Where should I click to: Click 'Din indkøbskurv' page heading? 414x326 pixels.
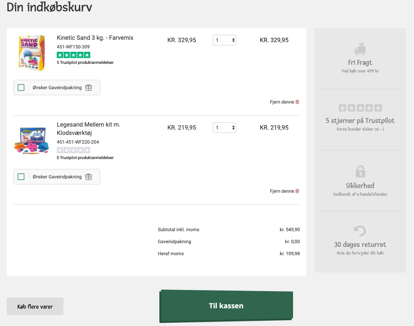(x=49, y=7)
